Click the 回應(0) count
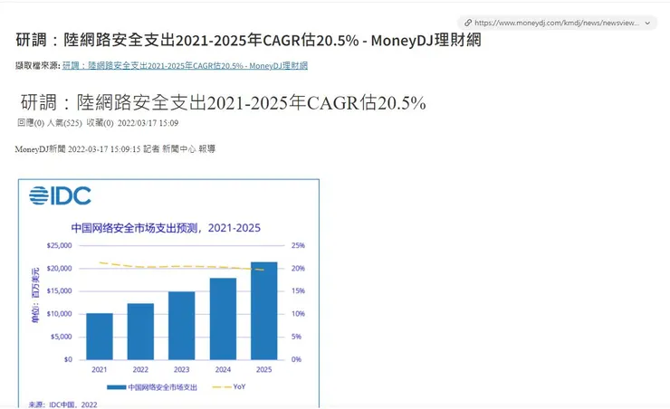This screenshot has width=670, height=409. pyautogui.click(x=31, y=123)
